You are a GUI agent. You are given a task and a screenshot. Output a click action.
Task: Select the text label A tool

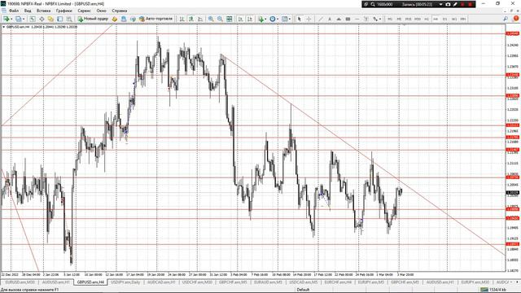click(330, 19)
